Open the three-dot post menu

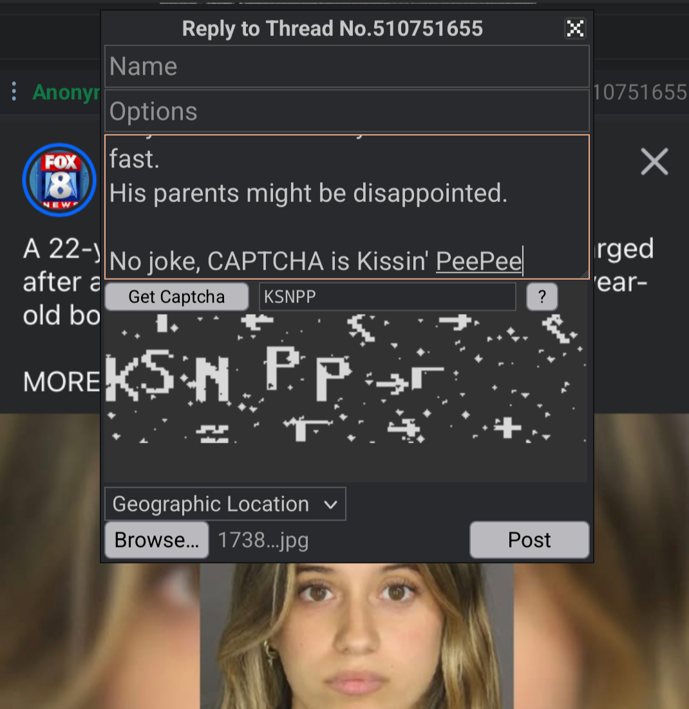14,91
